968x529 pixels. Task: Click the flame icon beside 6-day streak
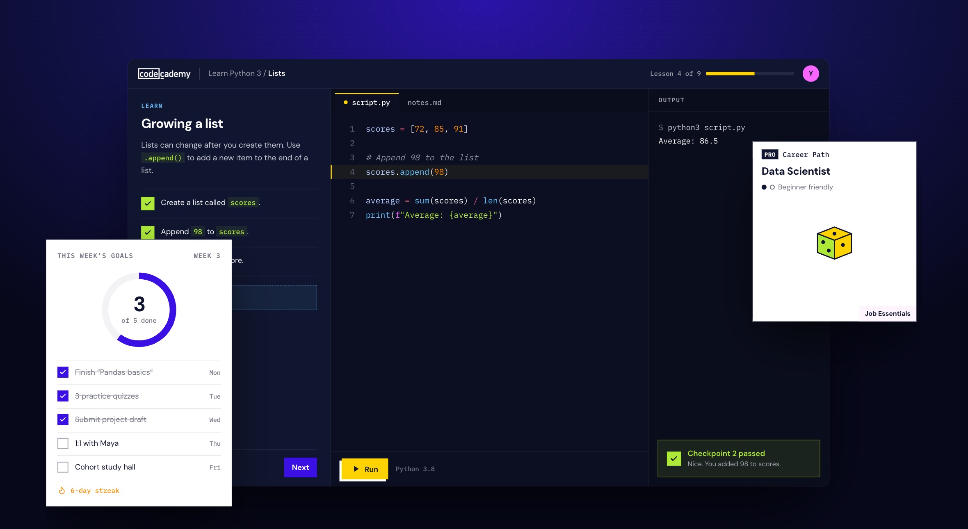coord(62,490)
